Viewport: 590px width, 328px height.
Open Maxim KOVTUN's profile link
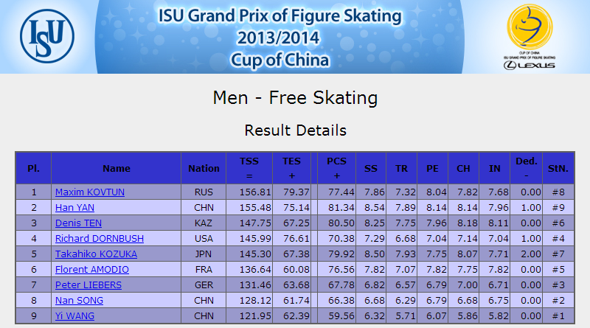89,192
